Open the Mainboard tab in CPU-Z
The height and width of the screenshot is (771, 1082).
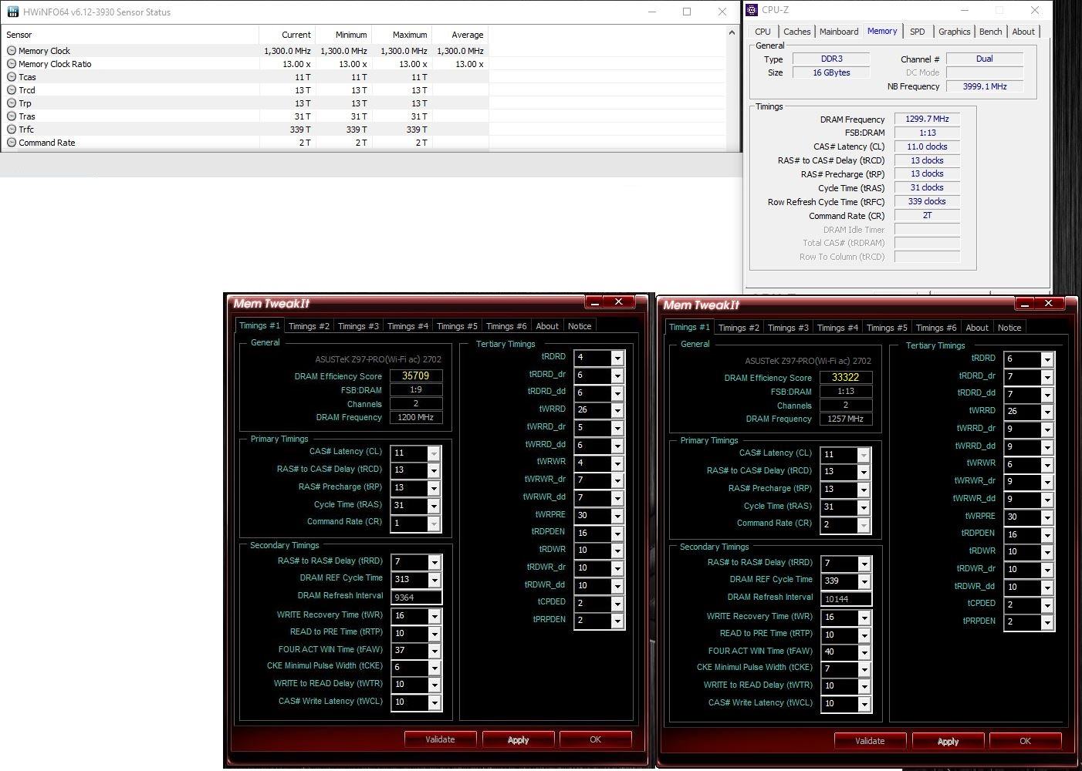[839, 32]
